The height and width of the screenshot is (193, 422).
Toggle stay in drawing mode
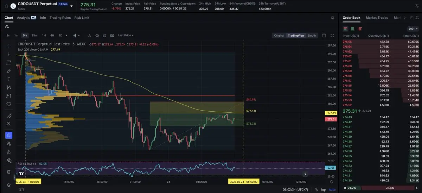point(9,144)
